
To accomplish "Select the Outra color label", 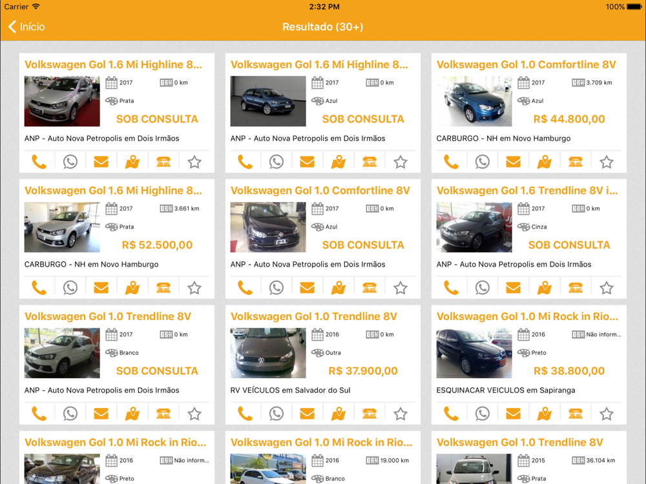I will point(333,353).
